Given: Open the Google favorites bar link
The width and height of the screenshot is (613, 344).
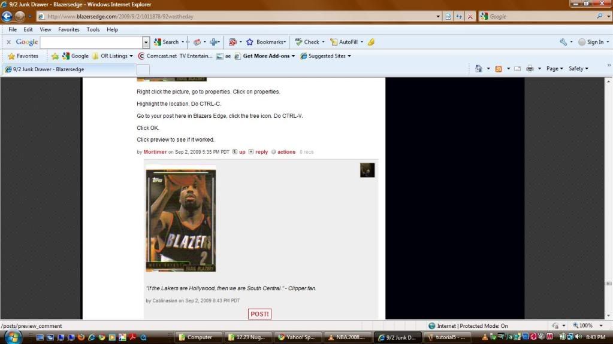Looking at the screenshot, I should (76, 56).
